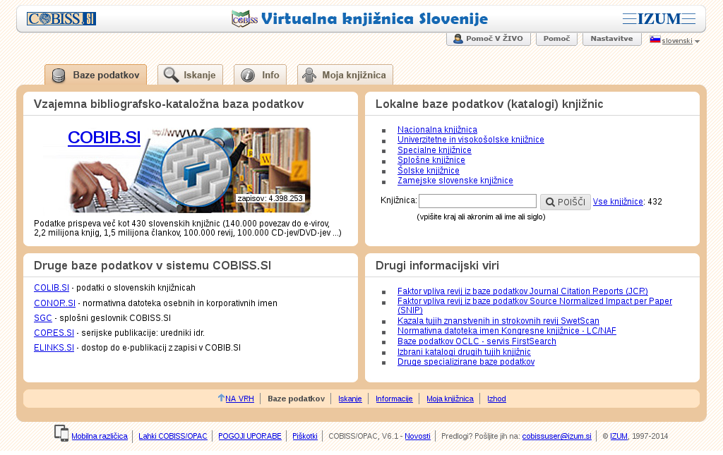This screenshot has width=723, height=455.
Task: Click the Izhod link in bottom navigation
Action: click(496, 399)
